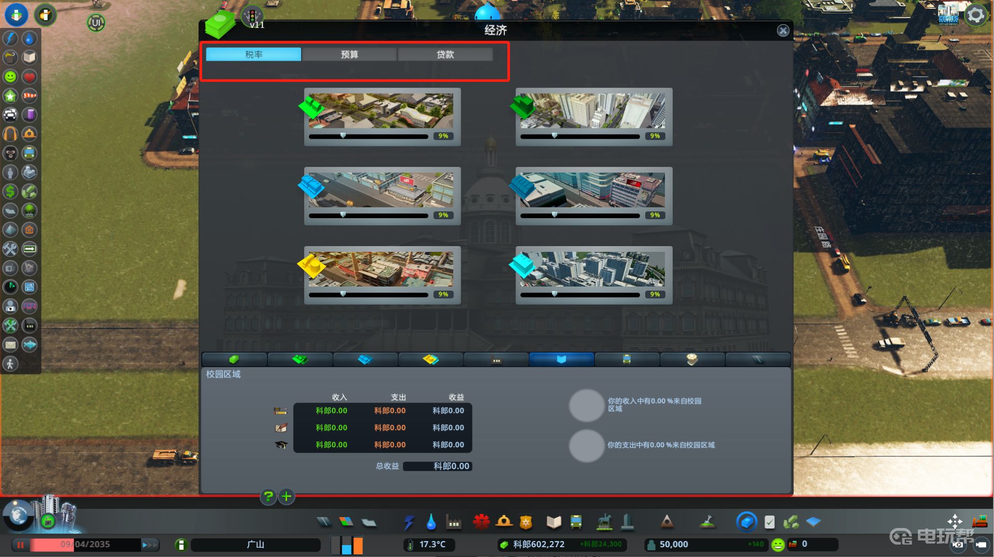Open the economy blue cube button
994x557 pixels.
(x=747, y=522)
